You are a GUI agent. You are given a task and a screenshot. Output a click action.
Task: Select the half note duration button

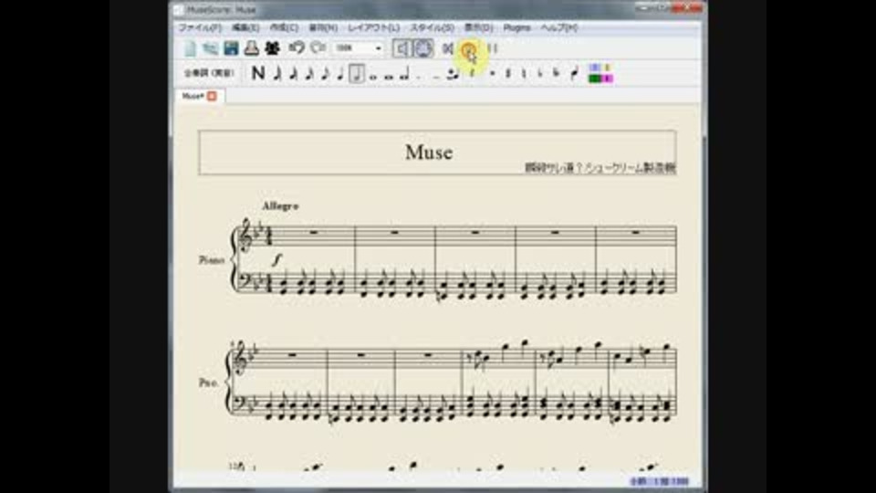(357, 73)
